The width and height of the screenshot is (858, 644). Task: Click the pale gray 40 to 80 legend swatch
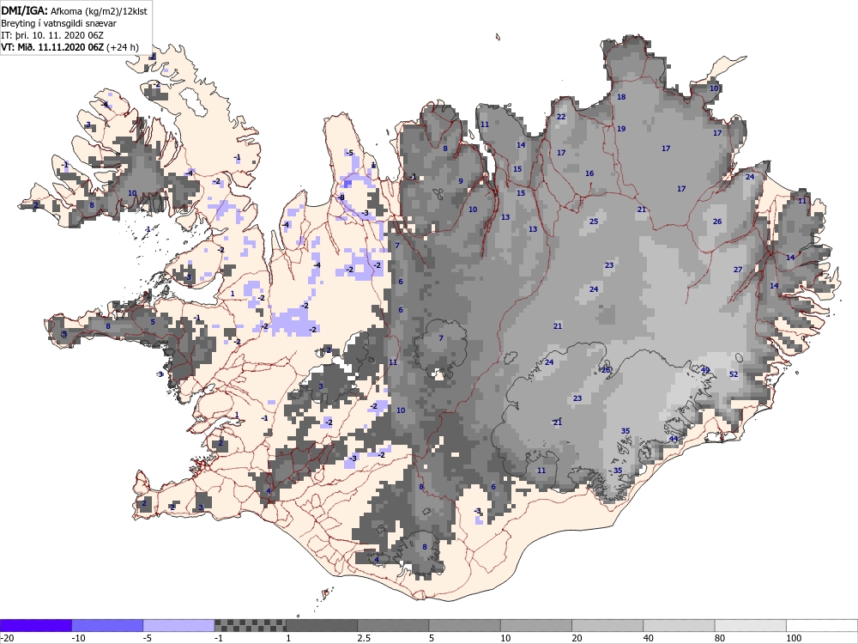679,625
